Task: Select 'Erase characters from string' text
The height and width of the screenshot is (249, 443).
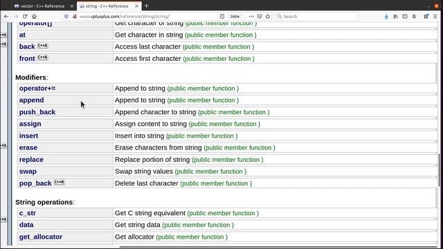Action: point(159,147)
